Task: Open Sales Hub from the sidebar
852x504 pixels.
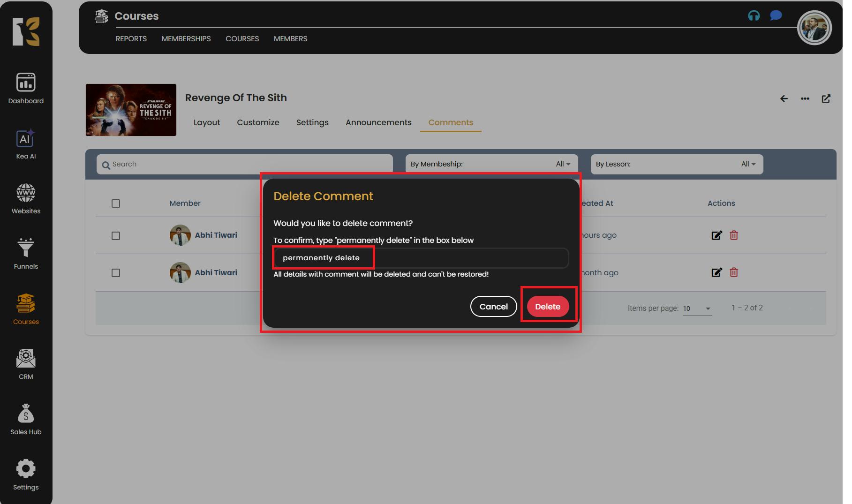Action: (x=26, y=414)
